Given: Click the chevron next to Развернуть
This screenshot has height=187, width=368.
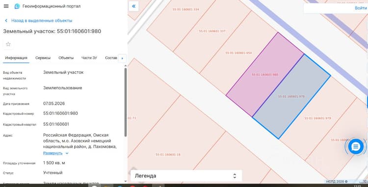Looking at the screenshot, I should coord(67,153).
